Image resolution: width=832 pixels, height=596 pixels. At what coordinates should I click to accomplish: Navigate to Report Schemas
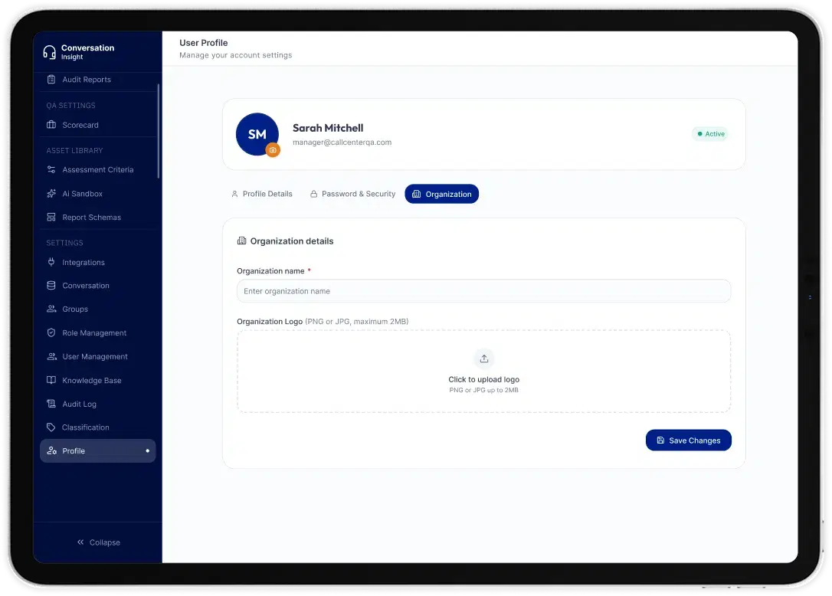(x=97, y=217)
